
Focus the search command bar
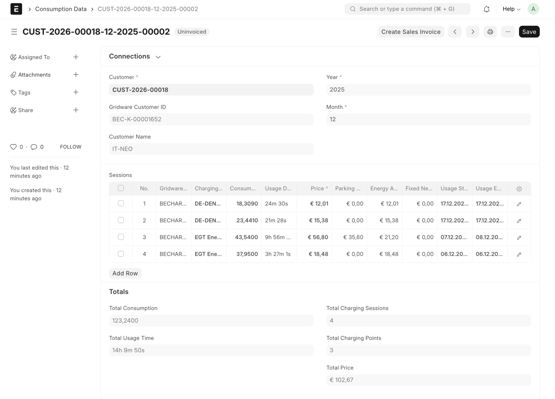pyautogui.click(x=407, y=9)
